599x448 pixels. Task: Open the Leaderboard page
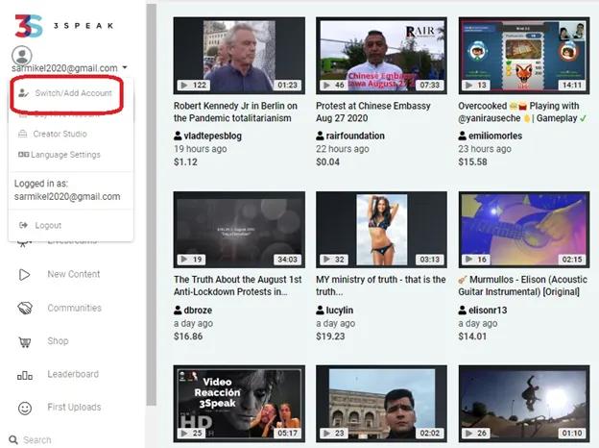[x=73, y=374]
